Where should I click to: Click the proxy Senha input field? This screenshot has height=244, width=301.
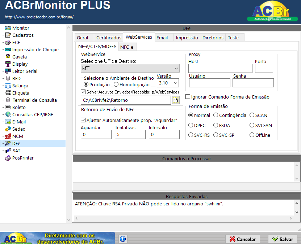(x=253, y=83)
